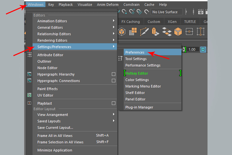This screenshot has width=232, height=155.
Task: Click the No Live Surface field
Action: 166,12
